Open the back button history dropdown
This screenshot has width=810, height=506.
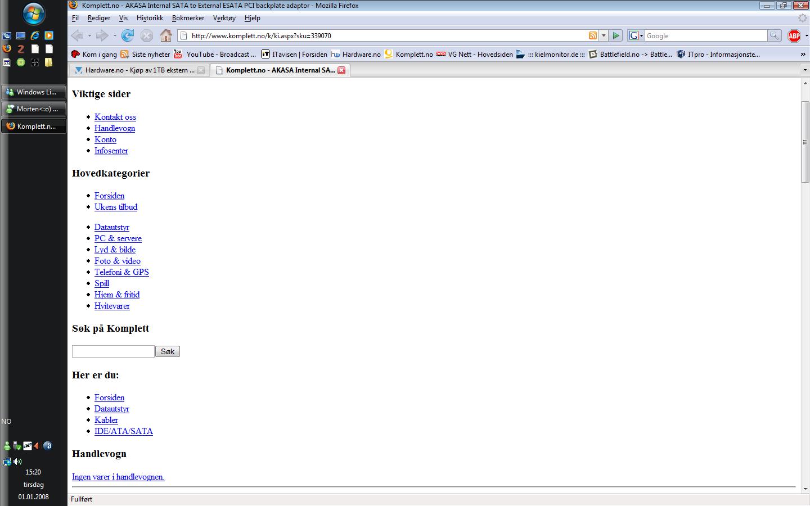click(x=89, y=36)
